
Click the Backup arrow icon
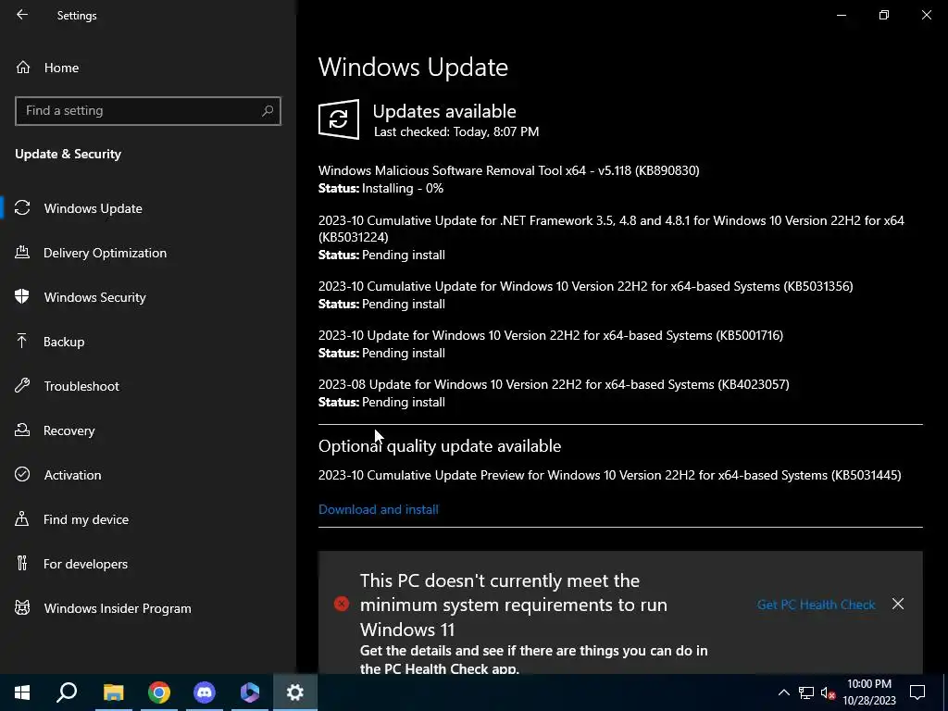pyautogui.click(x=22, y=342)
